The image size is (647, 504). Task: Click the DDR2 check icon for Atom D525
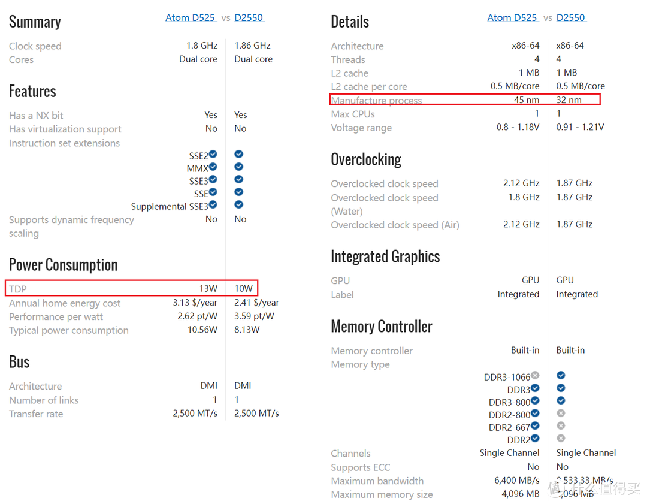click(x=535, y=438)
